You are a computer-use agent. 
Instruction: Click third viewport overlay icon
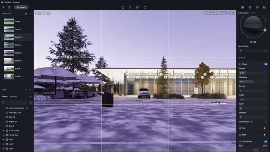coord(49,13)
